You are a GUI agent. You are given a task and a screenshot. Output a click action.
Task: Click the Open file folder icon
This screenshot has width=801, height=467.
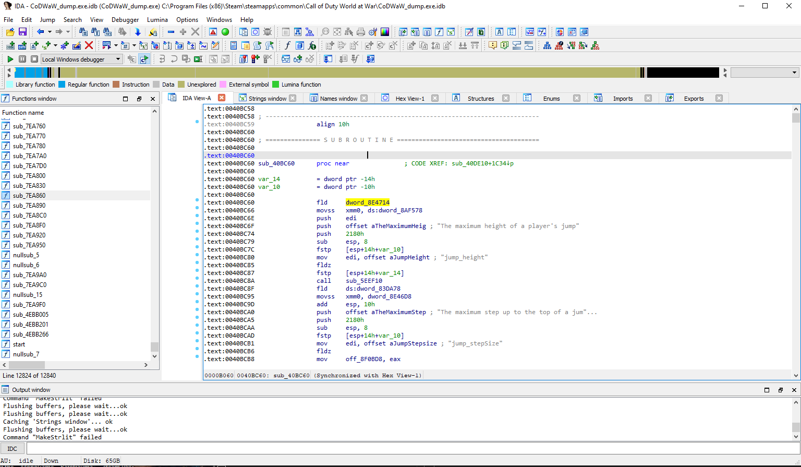(x=10, y=32)
